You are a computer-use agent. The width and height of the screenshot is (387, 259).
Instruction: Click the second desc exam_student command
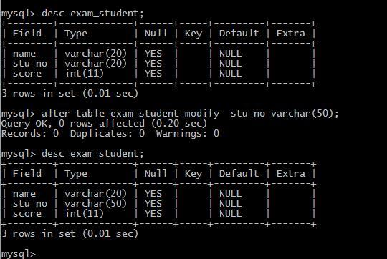click(72, 154)
